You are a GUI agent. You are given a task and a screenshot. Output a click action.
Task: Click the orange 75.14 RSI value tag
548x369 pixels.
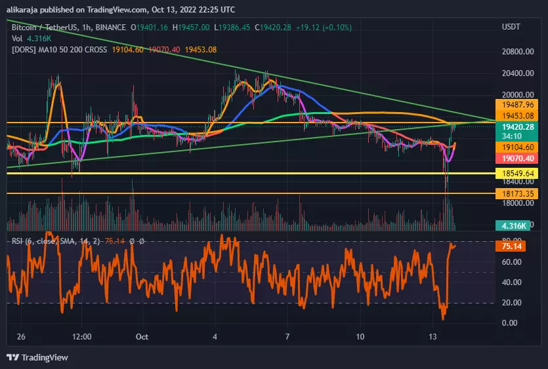tap(510, 246)
